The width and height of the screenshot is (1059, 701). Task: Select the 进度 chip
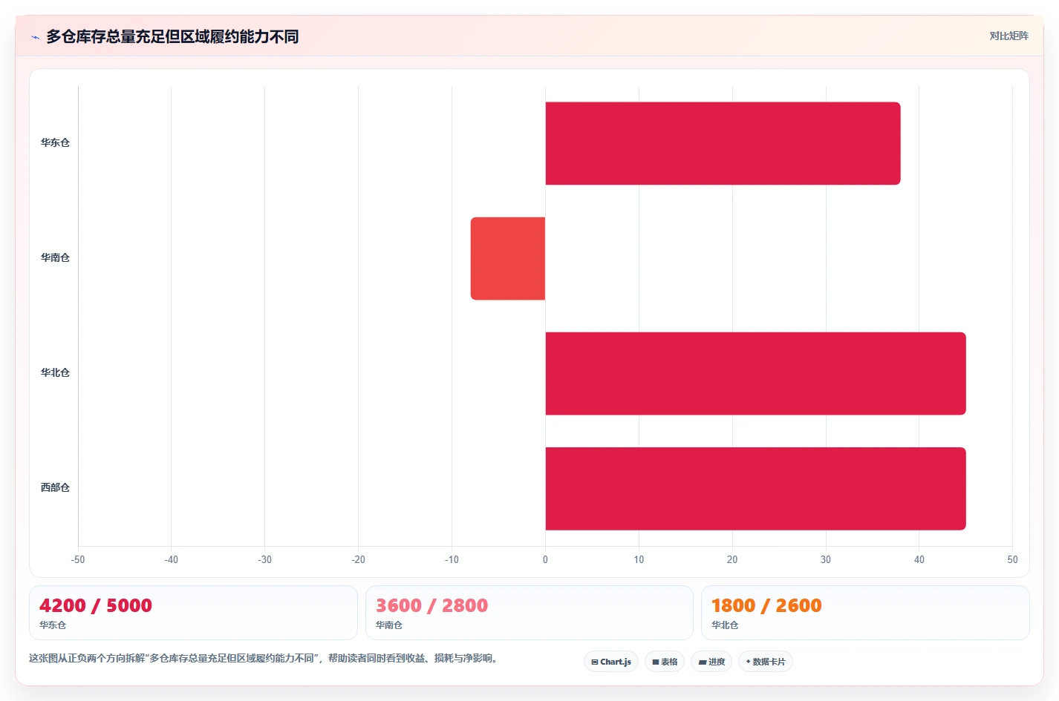click(711, 662)
